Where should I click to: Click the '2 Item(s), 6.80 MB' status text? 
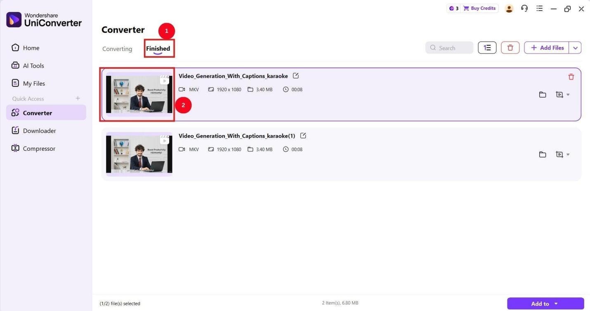pyautogui.click(x=340, y=303)
